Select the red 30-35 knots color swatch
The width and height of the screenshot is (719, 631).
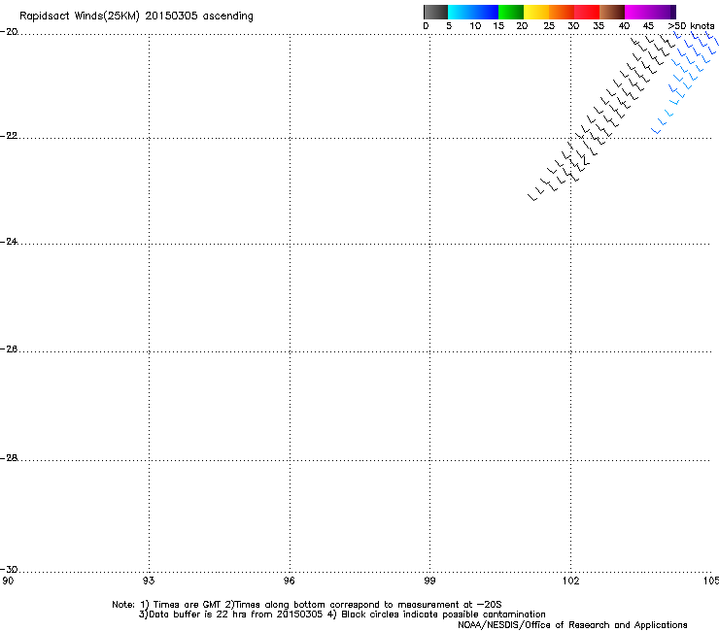[x=587, y=12]
